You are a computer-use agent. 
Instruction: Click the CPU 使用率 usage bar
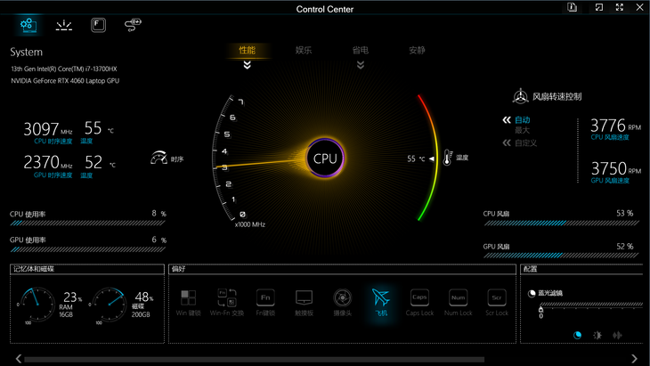(88, 223)
